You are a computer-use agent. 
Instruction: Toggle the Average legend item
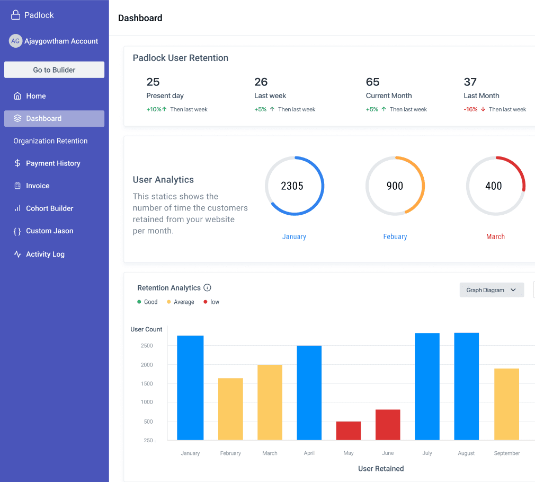181,302
